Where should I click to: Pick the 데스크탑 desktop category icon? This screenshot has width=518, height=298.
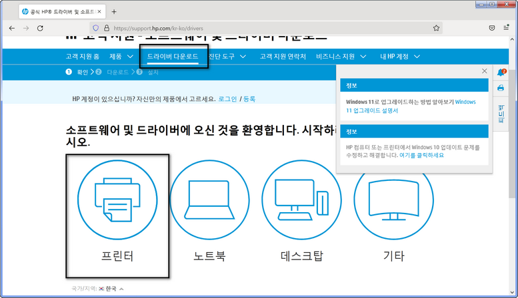point(301,200)
